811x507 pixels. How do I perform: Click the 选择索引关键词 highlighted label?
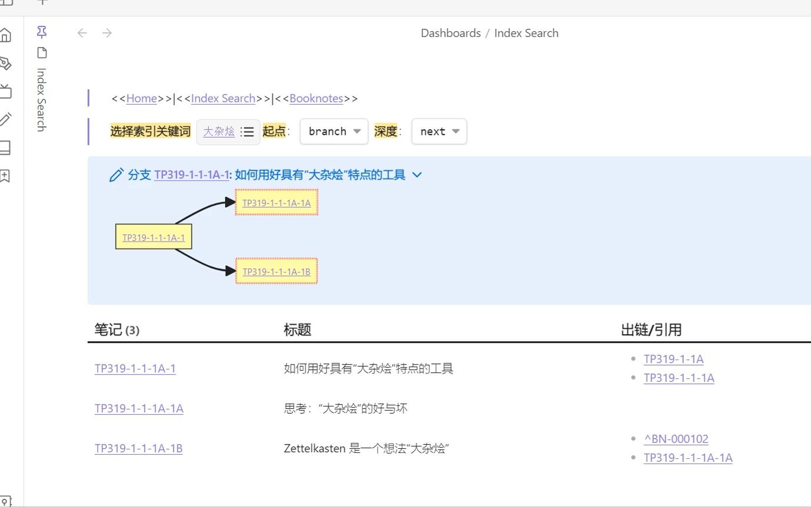point(151,131)
